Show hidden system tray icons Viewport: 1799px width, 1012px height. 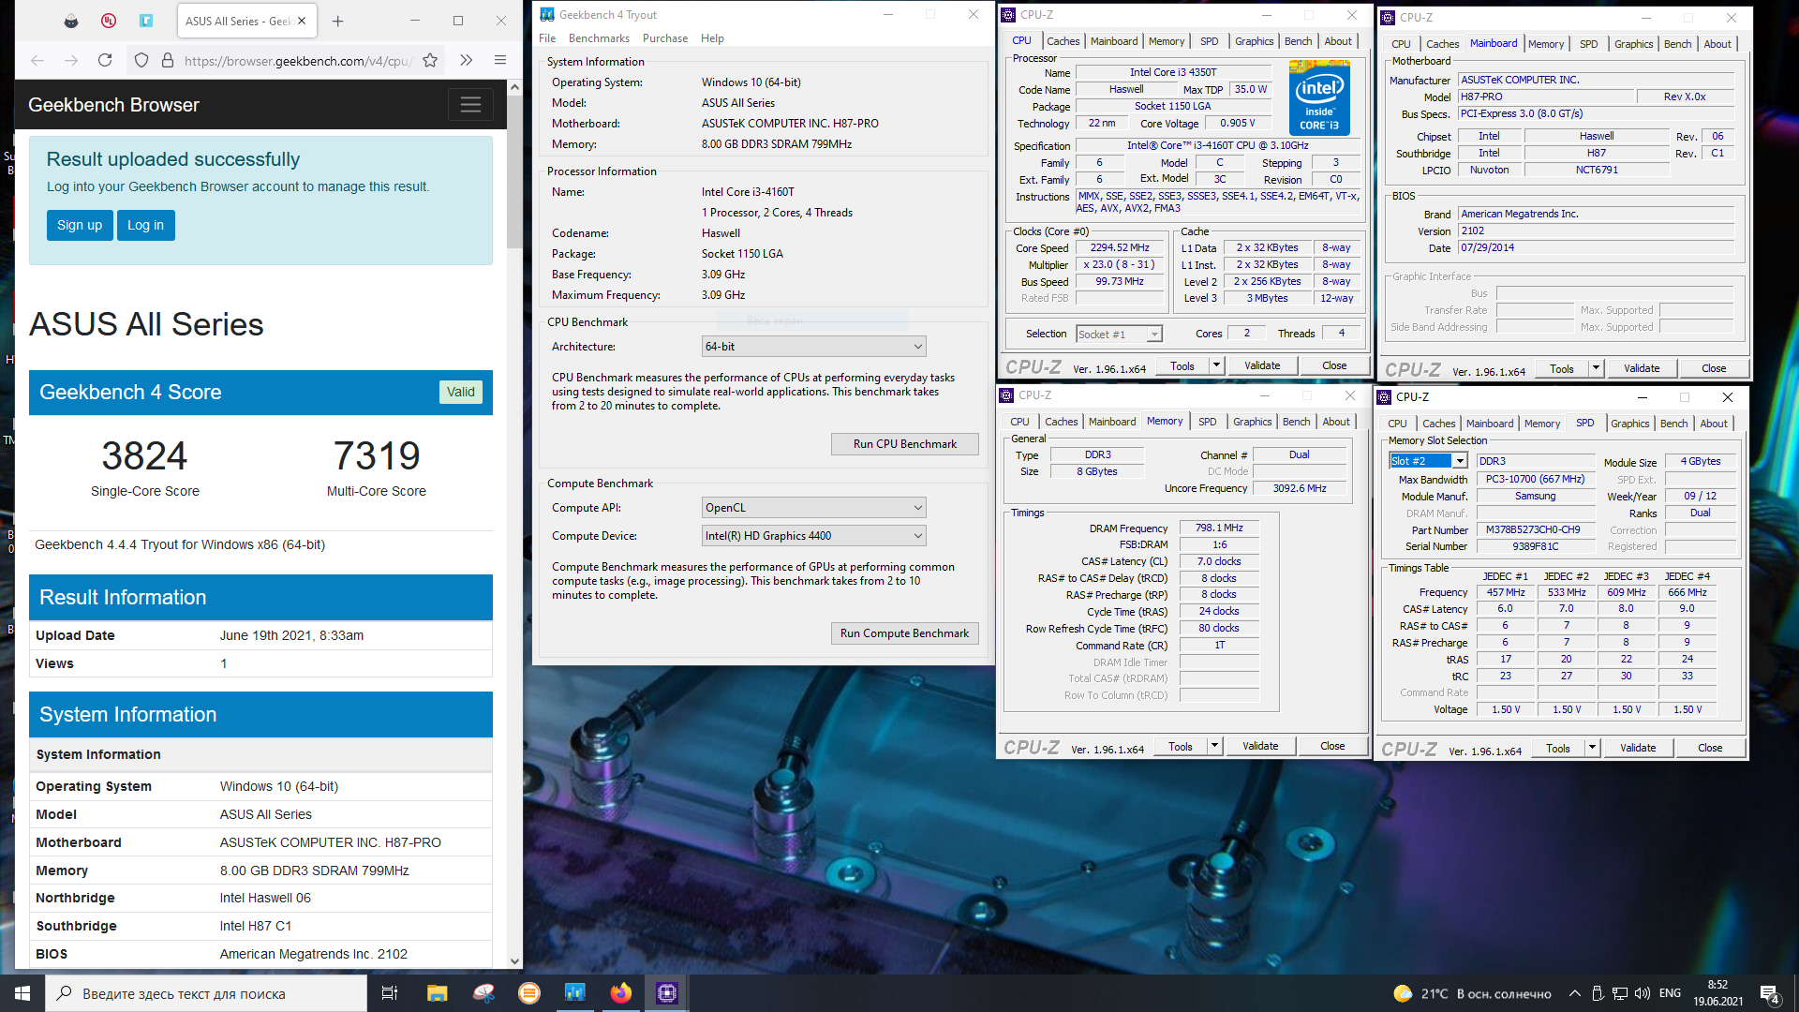coord(1575,993)
